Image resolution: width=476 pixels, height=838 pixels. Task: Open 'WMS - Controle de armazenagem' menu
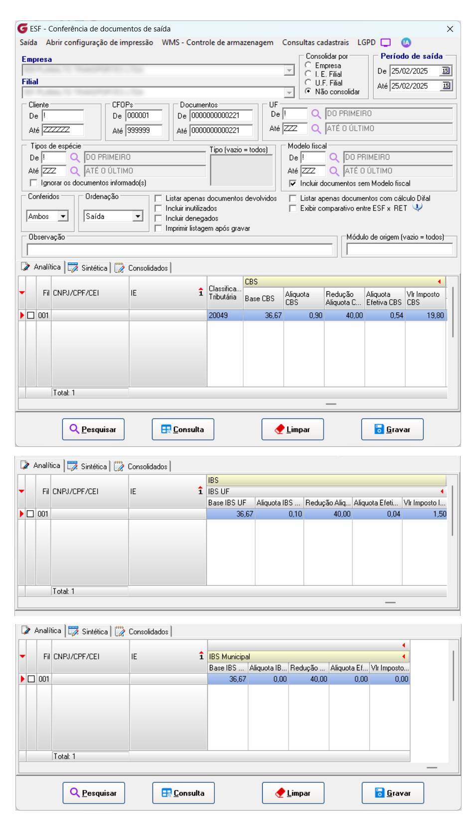[x=217, y=42]
